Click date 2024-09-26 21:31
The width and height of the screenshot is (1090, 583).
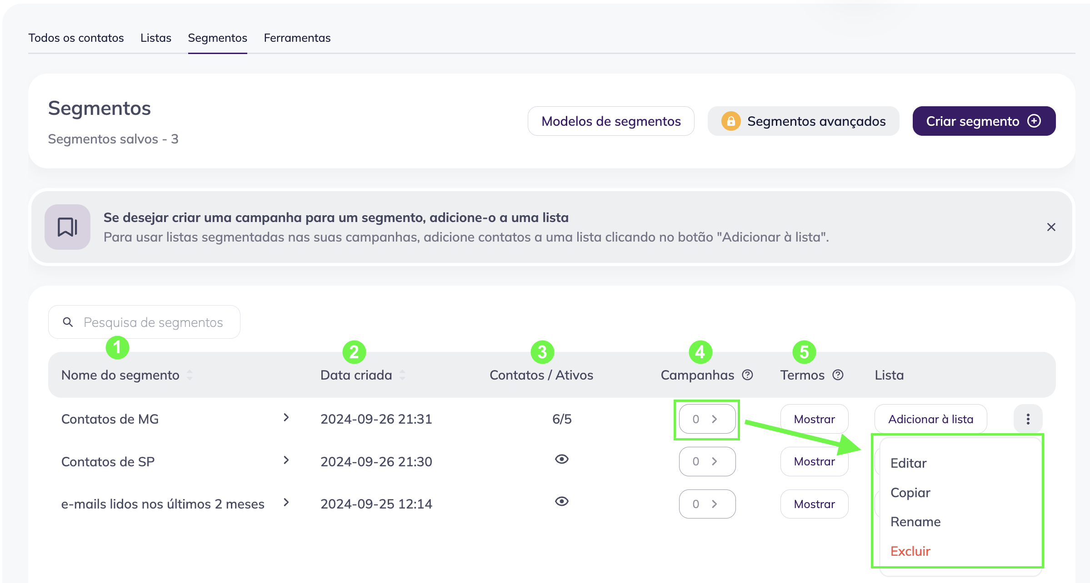[376, 419]
